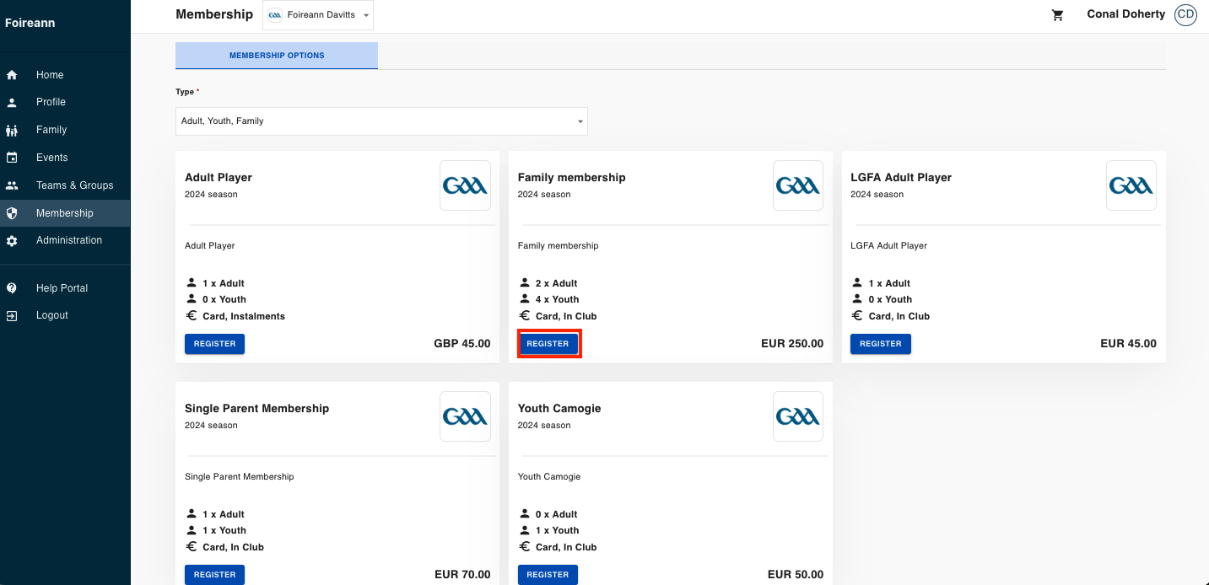Click the Family membership card title
Viewport: 1209px width, 585px height.
572,177
